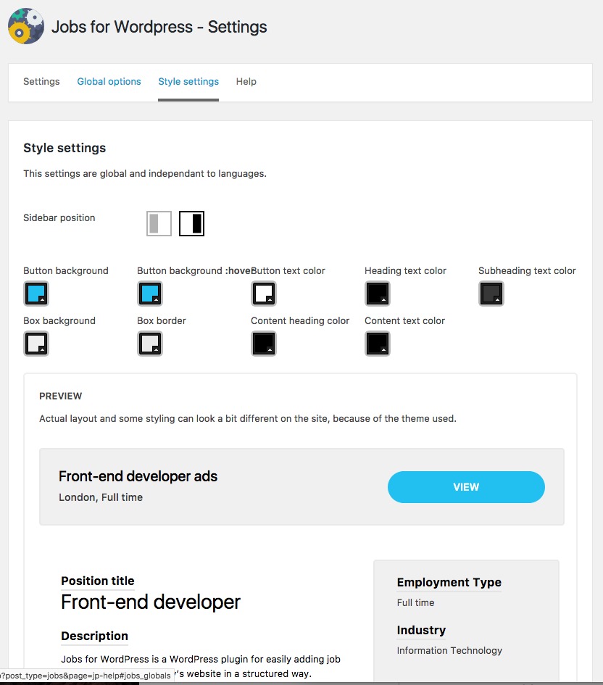The width and height of the screenshot is (603, 685).
Task: Choose left sidebar position option
Action: tap(159, 224)
